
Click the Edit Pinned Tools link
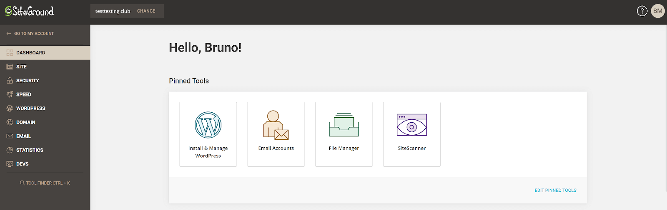point(555,190)
